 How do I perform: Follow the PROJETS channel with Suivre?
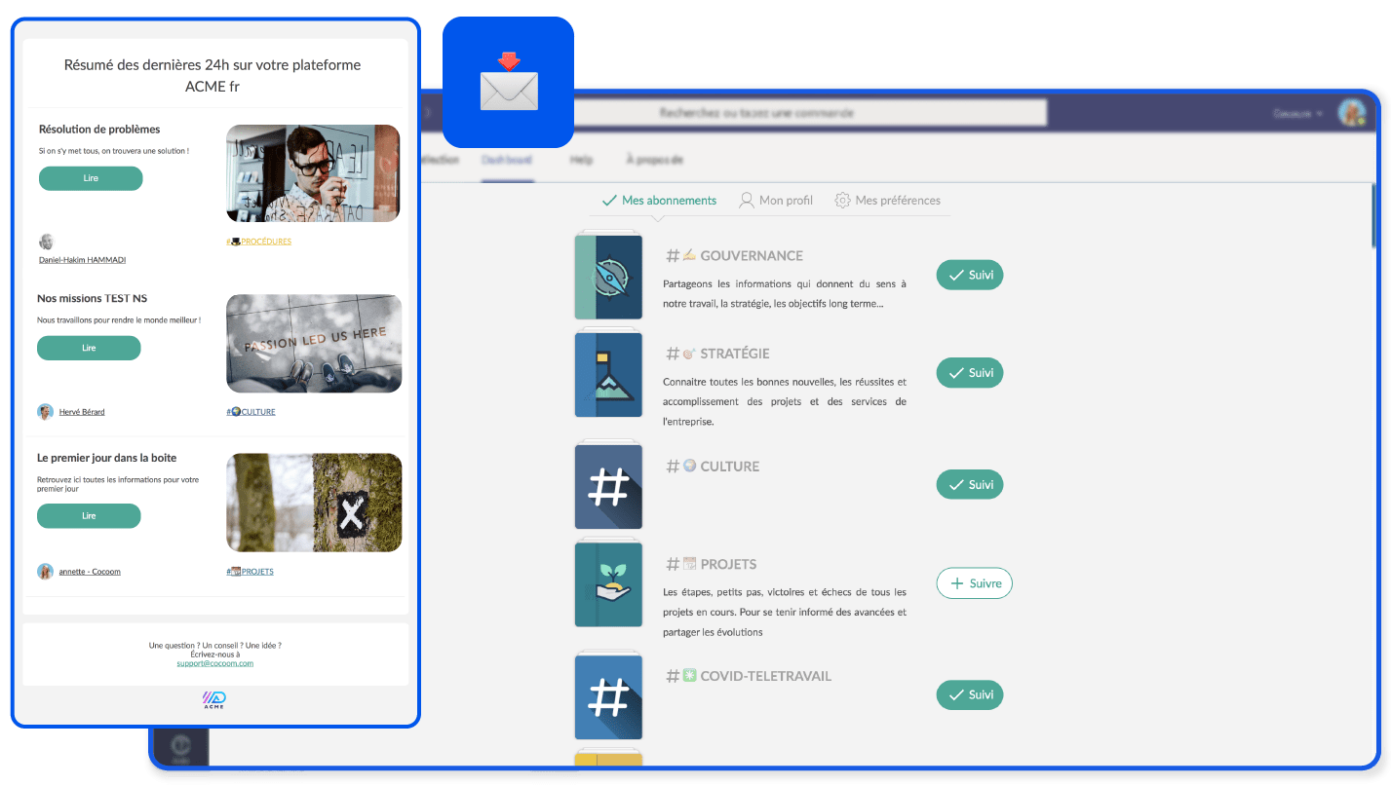975,583
